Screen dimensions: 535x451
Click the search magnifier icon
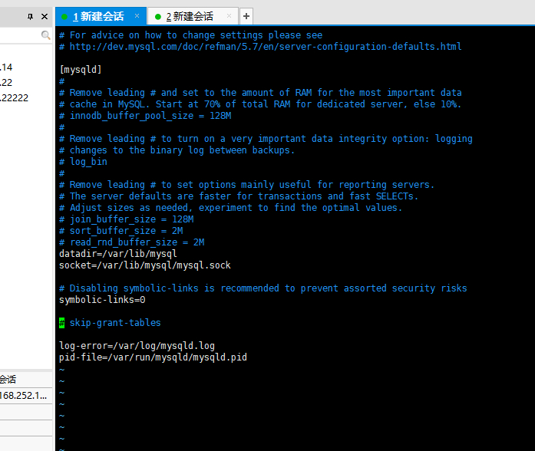coord(45,35)
